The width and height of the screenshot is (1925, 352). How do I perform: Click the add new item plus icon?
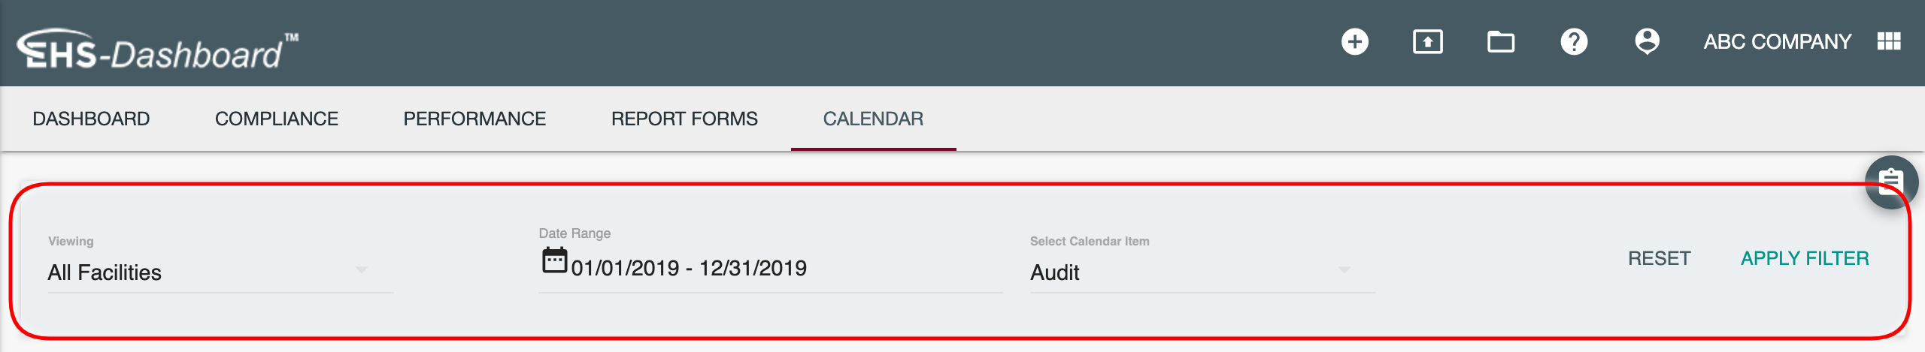[1354, 41]
